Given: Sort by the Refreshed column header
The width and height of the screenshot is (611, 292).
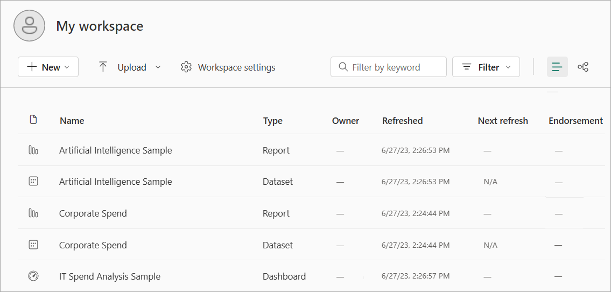Looking at the screenshot, I should pyautogui.click(x=403, y=121).
